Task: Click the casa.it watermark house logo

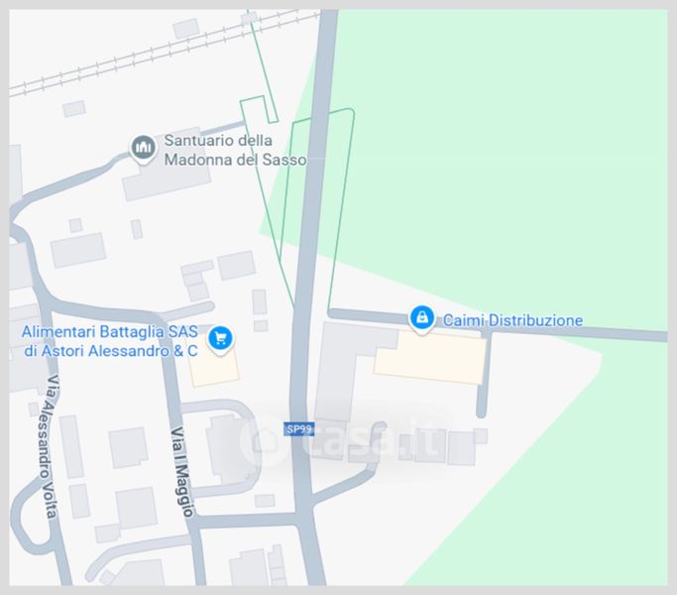Action: tap(264, 440)
